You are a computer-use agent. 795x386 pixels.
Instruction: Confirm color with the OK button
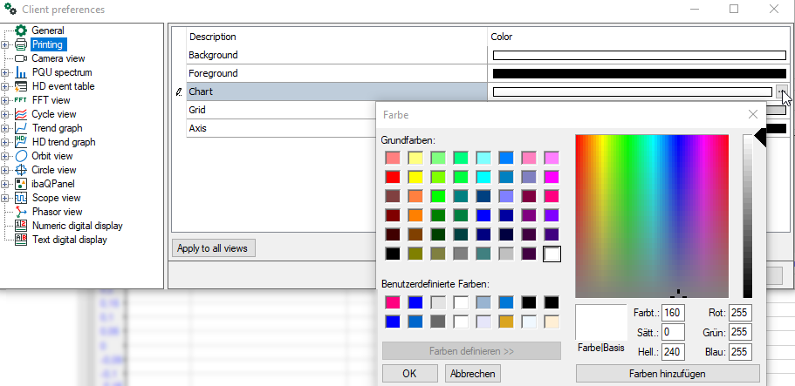click(408, 373)
